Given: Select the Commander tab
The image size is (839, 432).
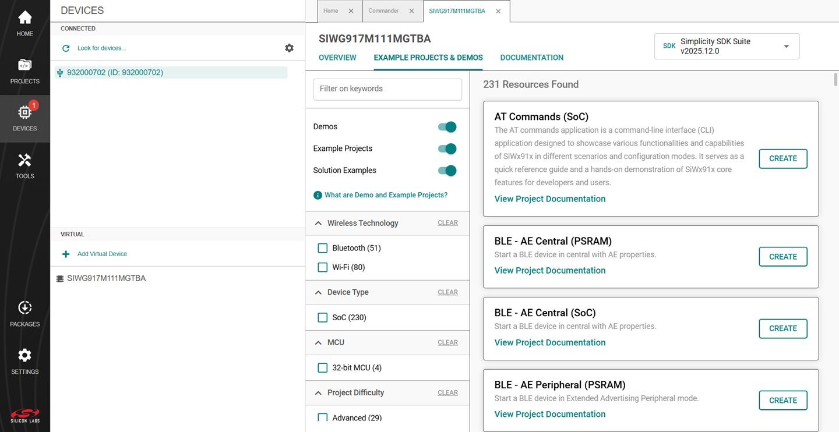Looking at the screenshot, I should (384, 10).
